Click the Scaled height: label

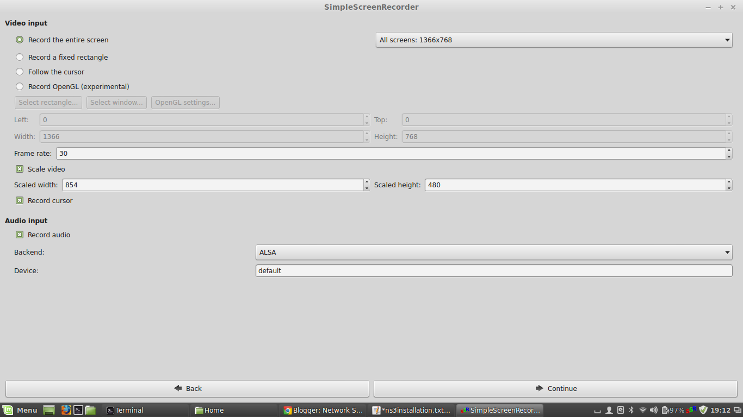point(398,185)
